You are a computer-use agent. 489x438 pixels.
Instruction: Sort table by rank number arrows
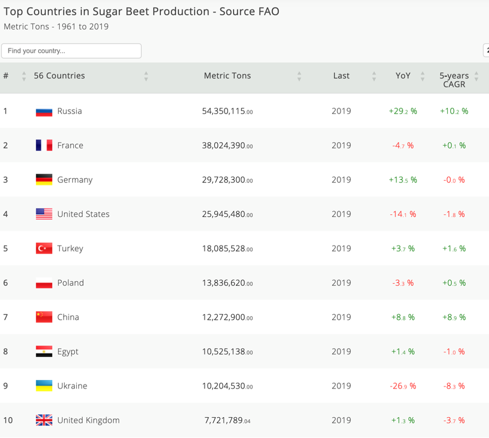(24, 76)
